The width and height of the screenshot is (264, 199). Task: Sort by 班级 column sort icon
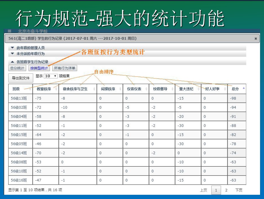pos(30,89)
